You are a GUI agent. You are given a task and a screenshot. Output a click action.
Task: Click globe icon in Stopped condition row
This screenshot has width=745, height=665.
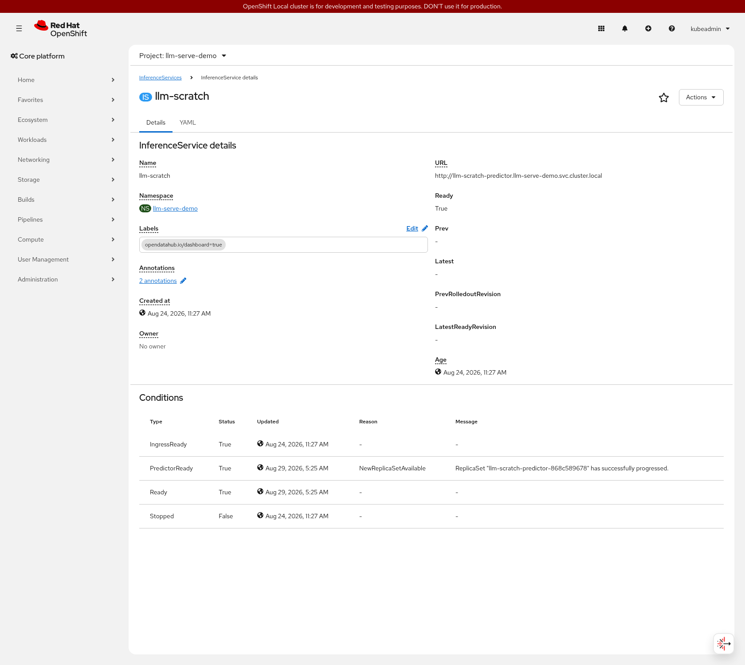(260, 516)
